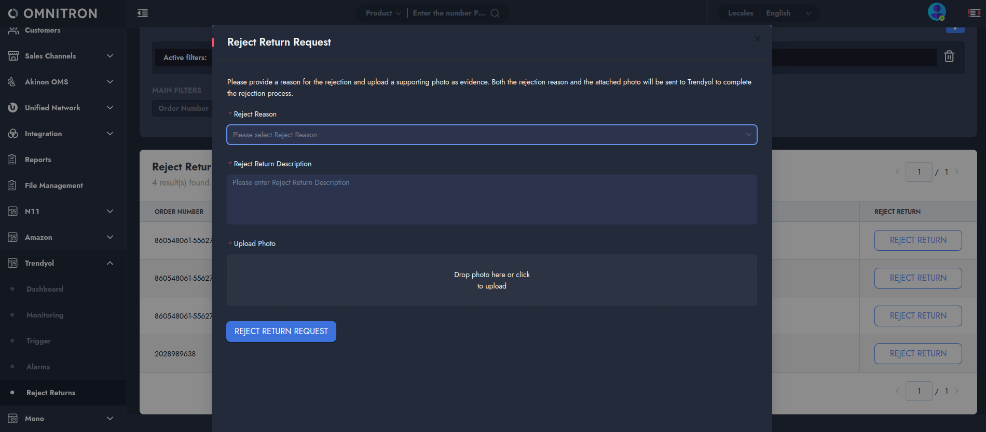Click the Reject Return Description text area
The image size is (986, 432).
pyautogui.click(x=491, y=199)
